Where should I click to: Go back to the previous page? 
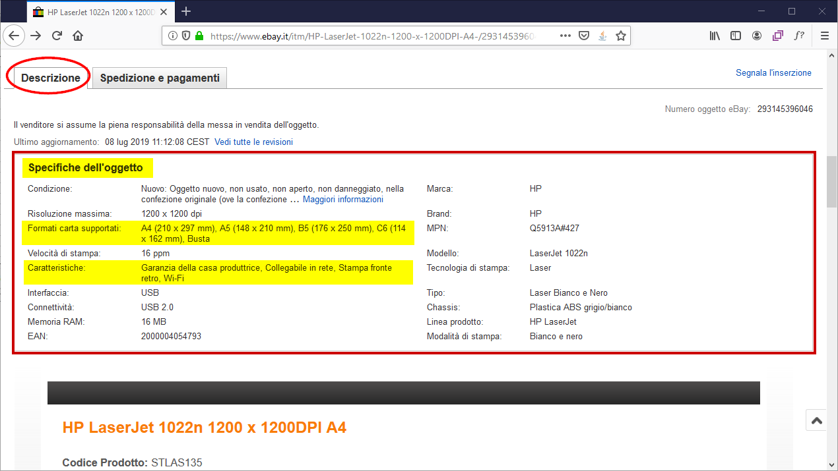pyautogui.click(x=15, y=36)
